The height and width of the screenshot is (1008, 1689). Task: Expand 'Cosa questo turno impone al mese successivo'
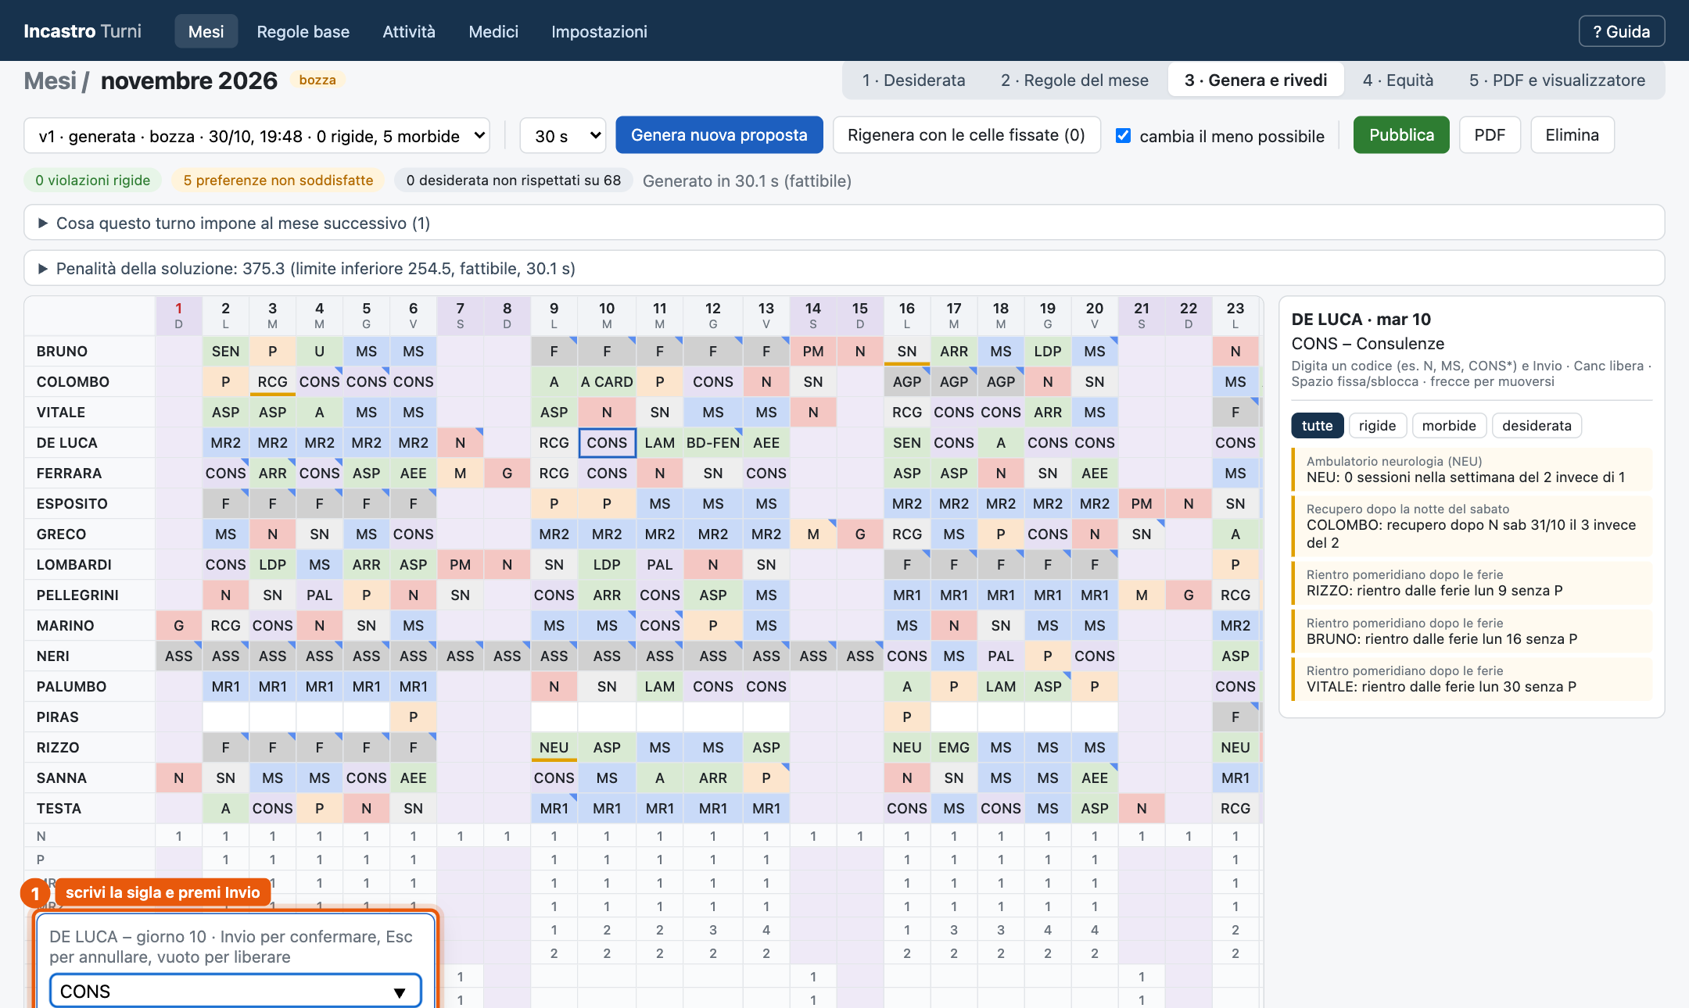(x=844, y=223)
